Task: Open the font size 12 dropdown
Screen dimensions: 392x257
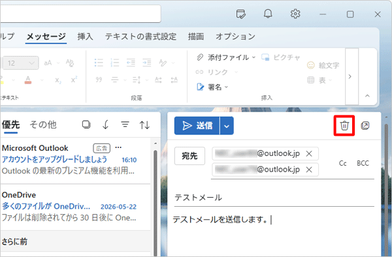Action: 20,63
